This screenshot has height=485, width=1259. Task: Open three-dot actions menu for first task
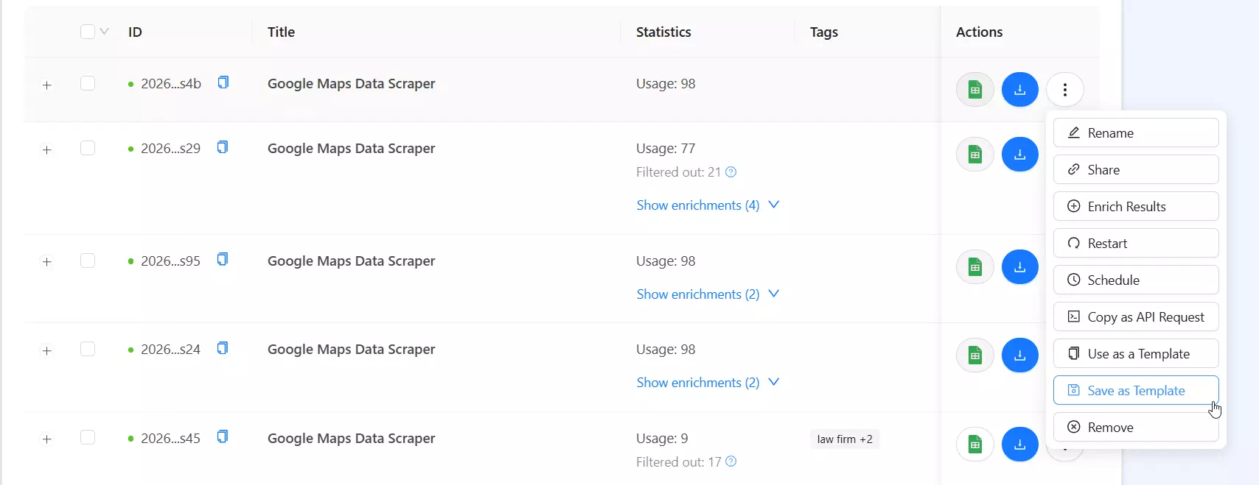[1065, 90]
